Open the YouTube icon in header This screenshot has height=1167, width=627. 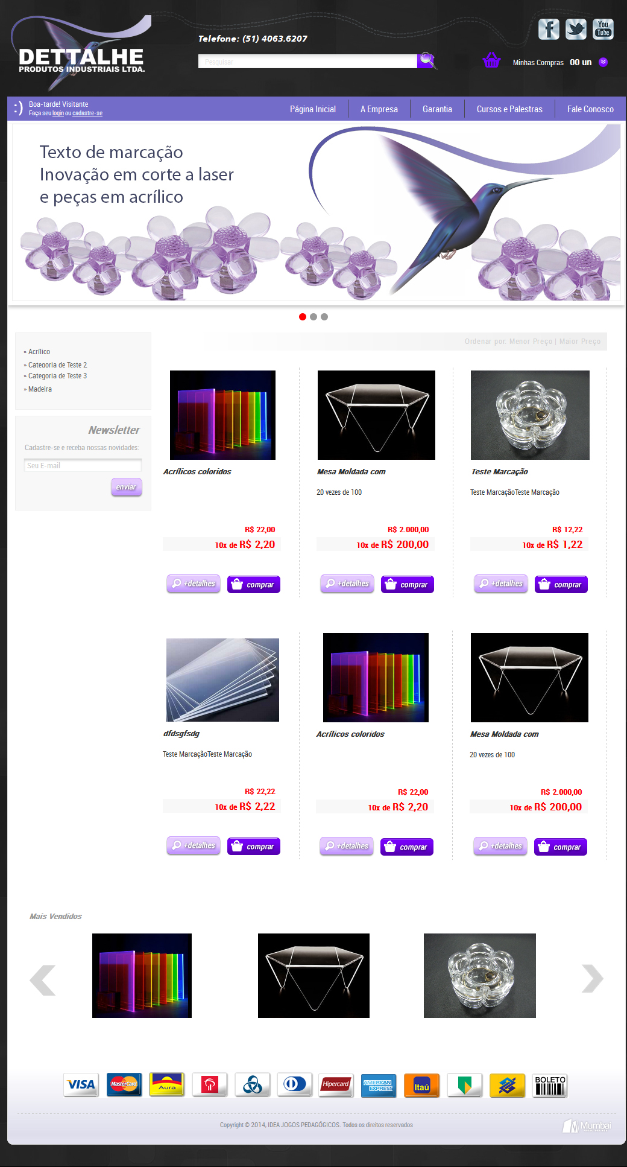603,29
